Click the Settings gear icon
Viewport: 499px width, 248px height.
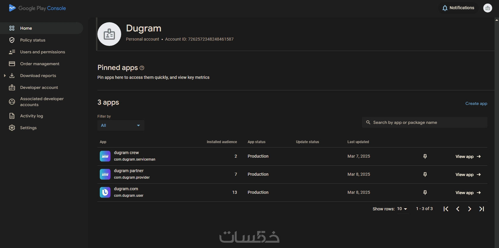tap(12, 128)
